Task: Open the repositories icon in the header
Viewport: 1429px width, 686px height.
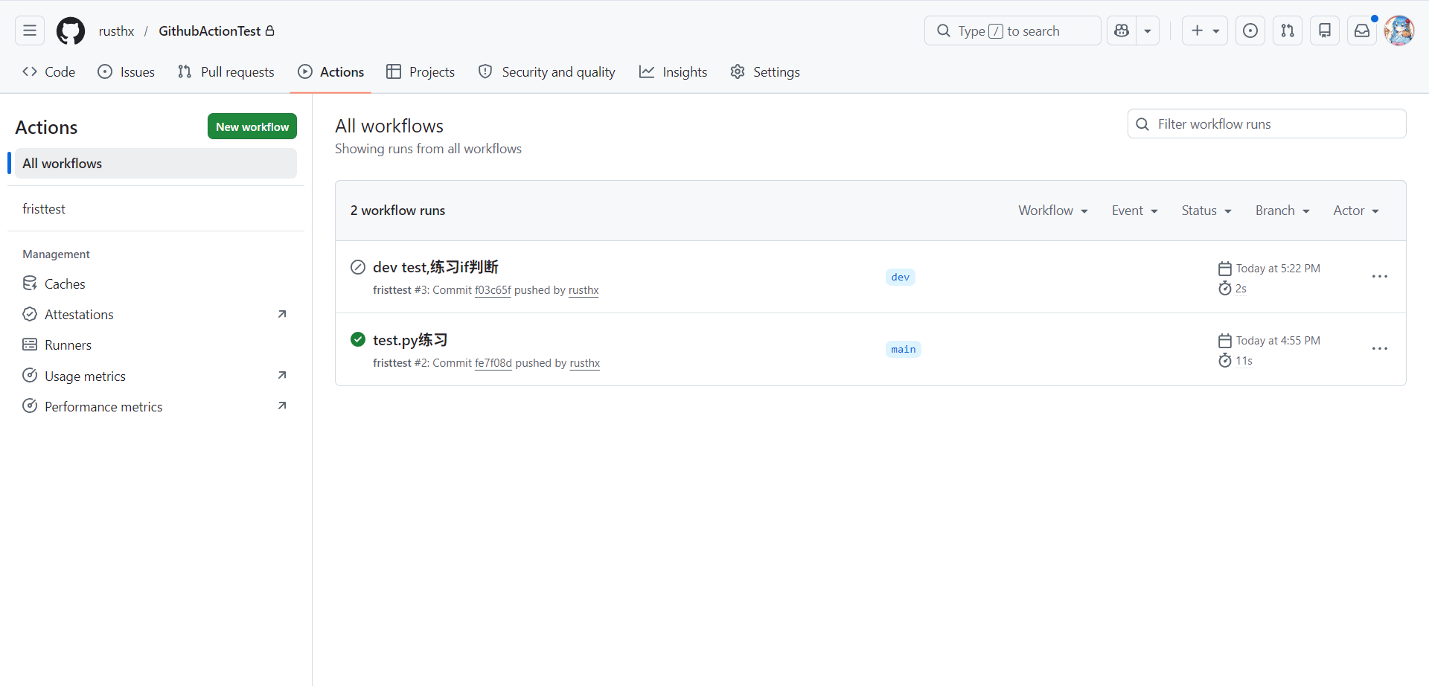Action: tap(1325, 31)
